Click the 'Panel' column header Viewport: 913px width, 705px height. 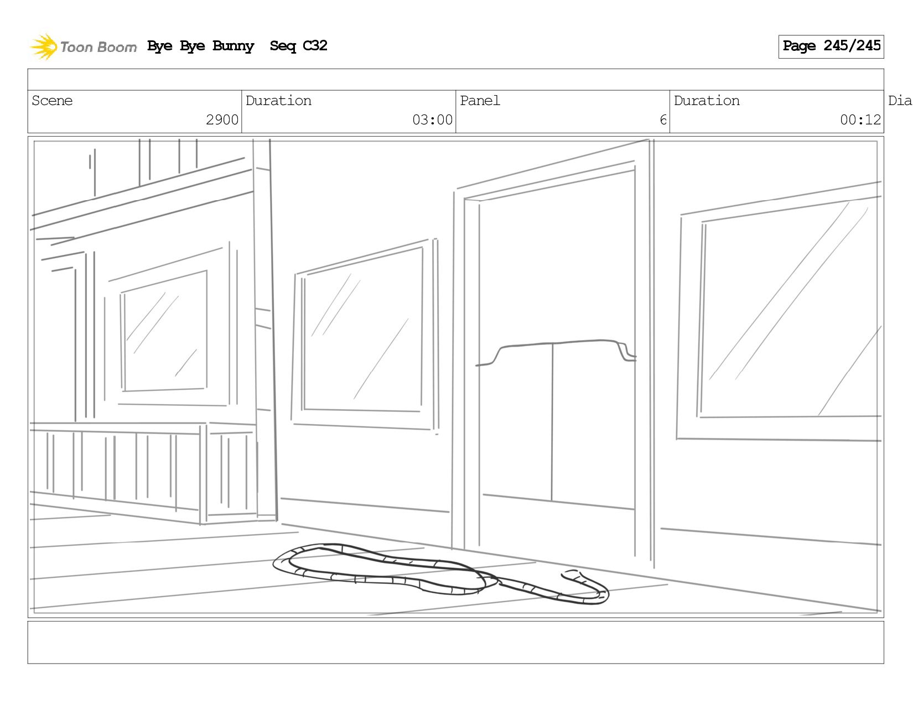tap(480, 101)
